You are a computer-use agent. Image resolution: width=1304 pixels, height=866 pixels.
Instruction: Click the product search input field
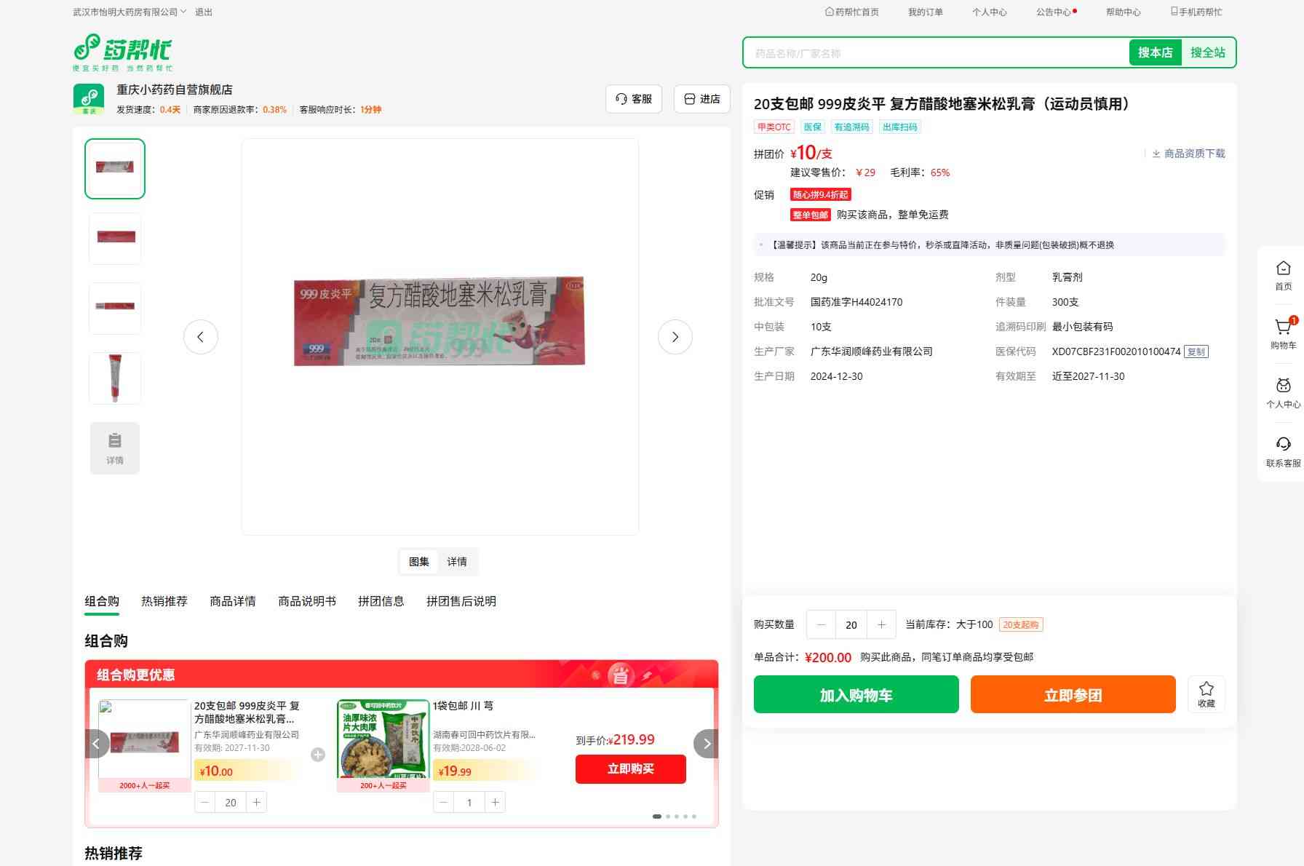tap(936, 53)
